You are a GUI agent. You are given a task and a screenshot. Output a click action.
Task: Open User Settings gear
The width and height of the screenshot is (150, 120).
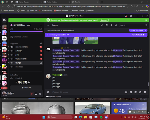[40, 94]
